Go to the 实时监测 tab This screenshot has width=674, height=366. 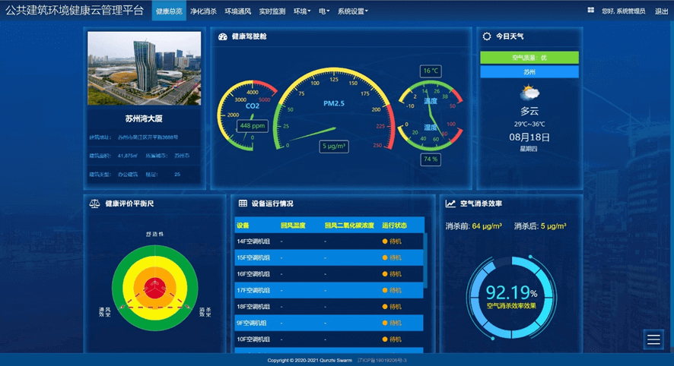272,11
